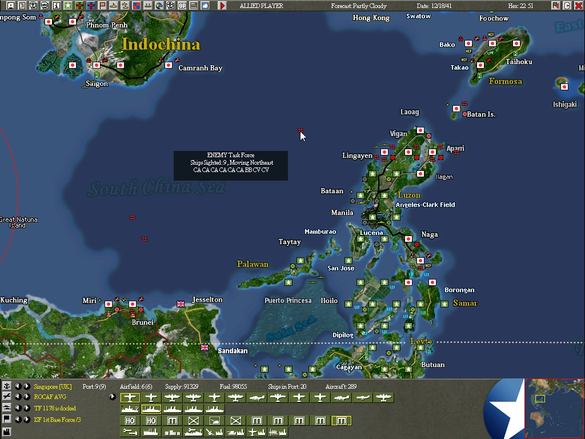The image size is (585, 439).
Task: Click the Manila label on the map
Action: coord(342,213)
